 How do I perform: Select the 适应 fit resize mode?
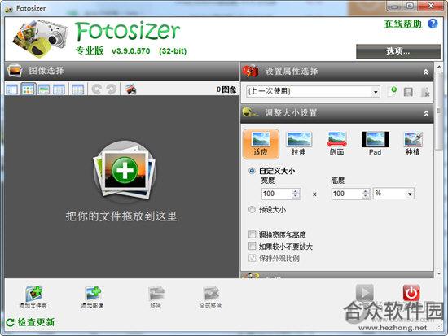261,143
